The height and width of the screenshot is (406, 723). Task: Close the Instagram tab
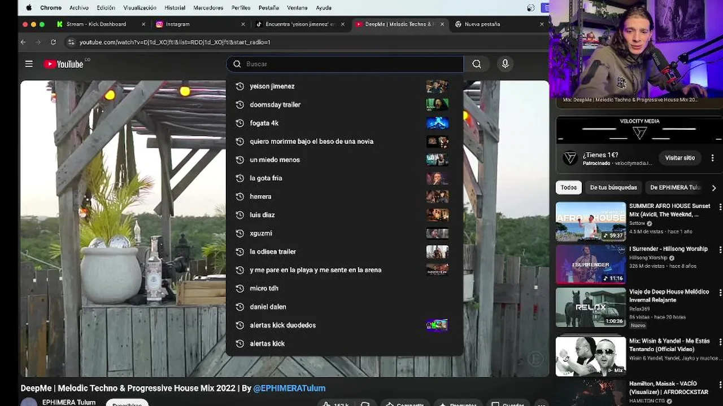pyautogui.click(x=243, y=24)
